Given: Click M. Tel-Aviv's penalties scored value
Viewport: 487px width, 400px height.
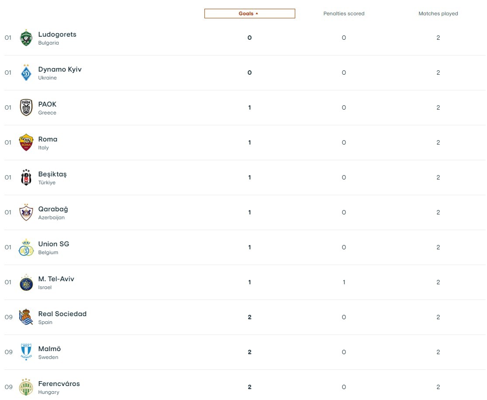Looking at the screenshot, I should point(344,283).
